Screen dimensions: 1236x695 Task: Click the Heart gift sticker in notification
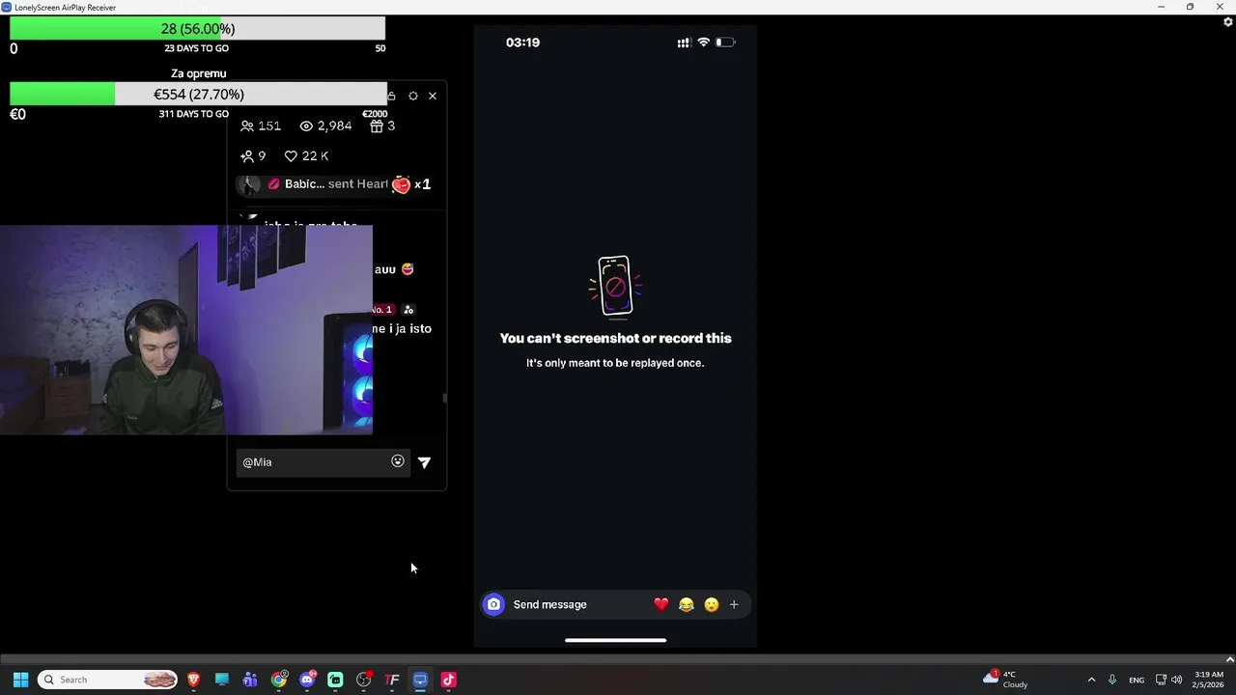401,184
